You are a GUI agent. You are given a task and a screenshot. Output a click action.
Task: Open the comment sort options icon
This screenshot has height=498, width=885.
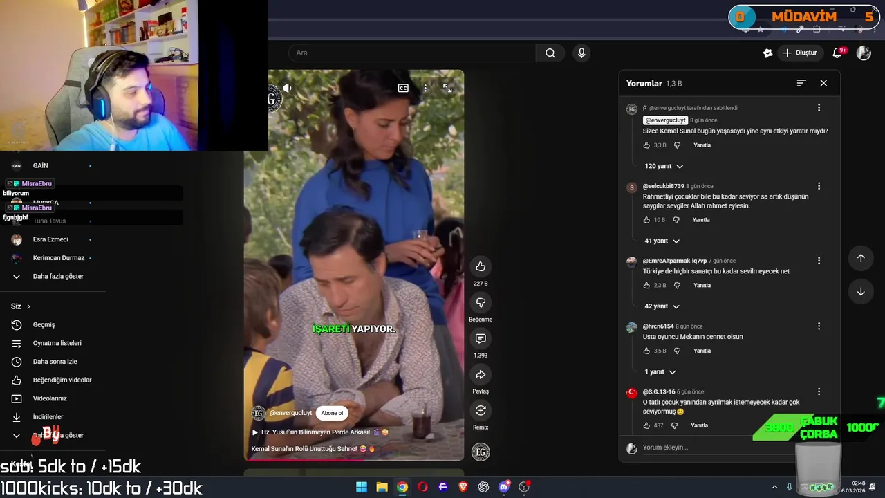click(x=801, y=83)
